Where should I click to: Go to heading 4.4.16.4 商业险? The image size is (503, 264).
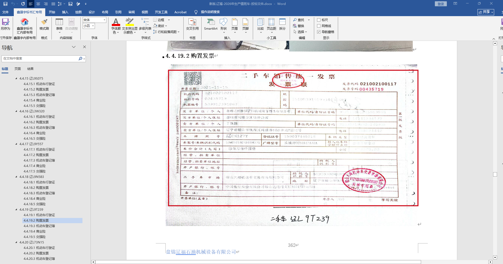point(35,133)
